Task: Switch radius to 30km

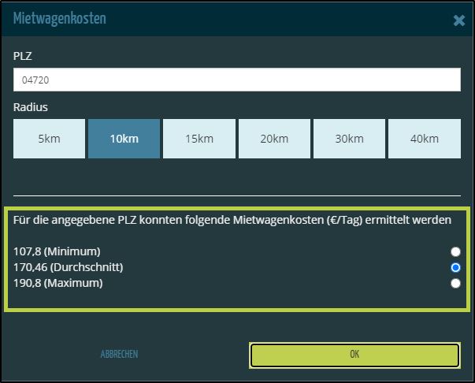Action: 349,139
